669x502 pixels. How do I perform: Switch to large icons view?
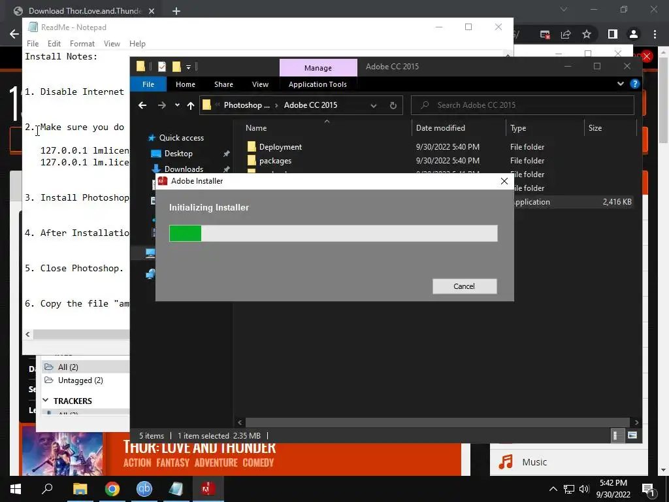pos(632,435)
